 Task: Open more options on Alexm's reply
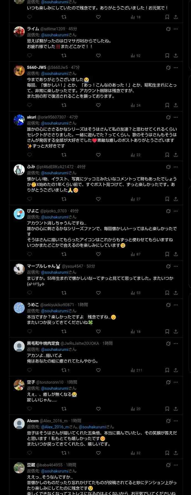coord(176,421)
